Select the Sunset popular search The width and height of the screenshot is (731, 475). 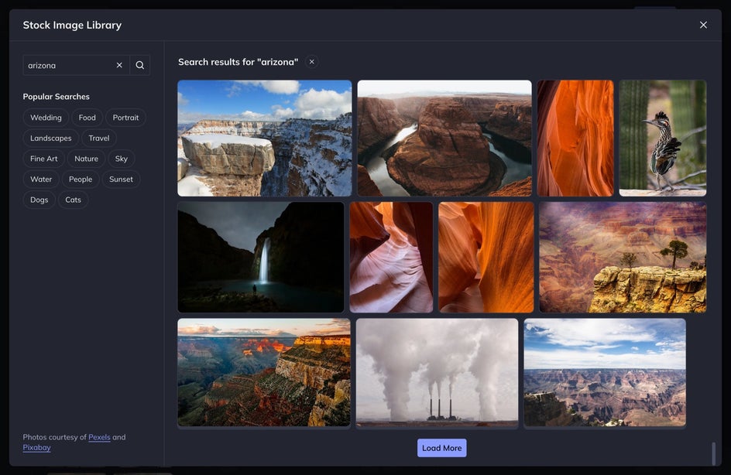pyautogui.click(x=121, y=179)
